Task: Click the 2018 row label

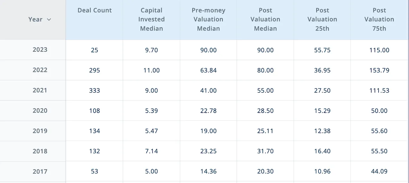Action: [40, 151]
